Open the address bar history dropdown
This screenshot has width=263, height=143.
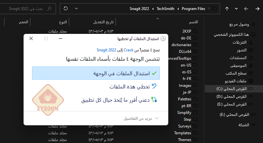click(x=76, y=9)
